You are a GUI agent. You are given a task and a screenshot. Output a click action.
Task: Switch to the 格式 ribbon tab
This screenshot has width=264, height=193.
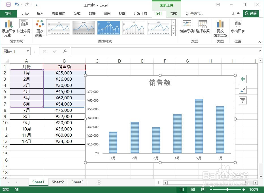tap(174, 13)
